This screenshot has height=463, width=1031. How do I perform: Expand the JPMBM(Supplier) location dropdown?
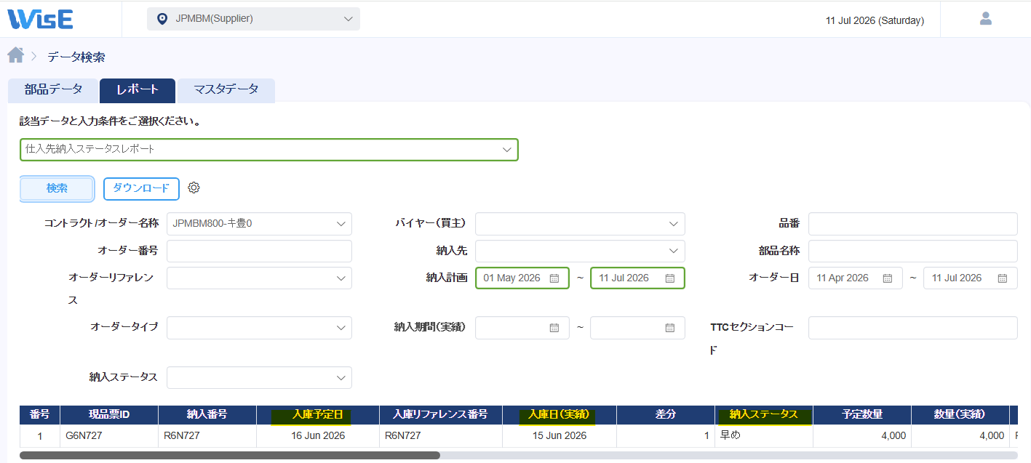coord(253,19)
